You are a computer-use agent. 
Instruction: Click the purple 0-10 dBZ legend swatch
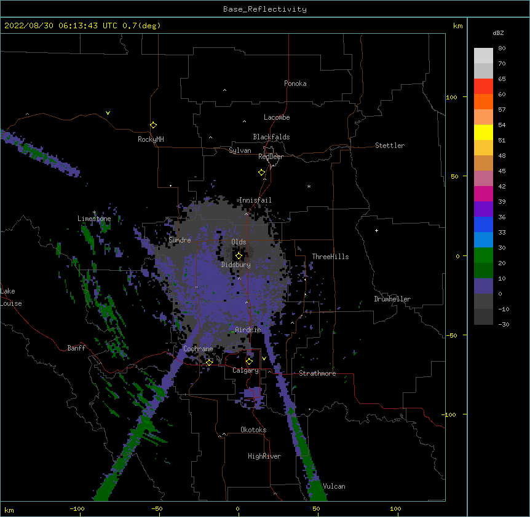pos(483,286)
